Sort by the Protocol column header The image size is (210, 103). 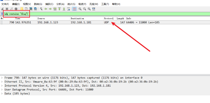pyautogui.click(x=109, y=18)
